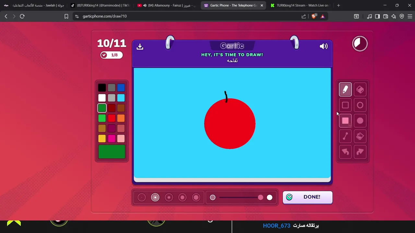Open the large current-color picker box
The height and width of the screenshot is (233, 415).
point(112,152)
